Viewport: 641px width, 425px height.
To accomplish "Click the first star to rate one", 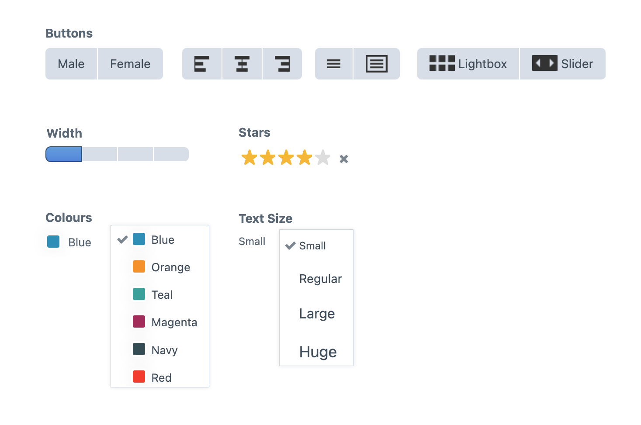I will [249, 158].
